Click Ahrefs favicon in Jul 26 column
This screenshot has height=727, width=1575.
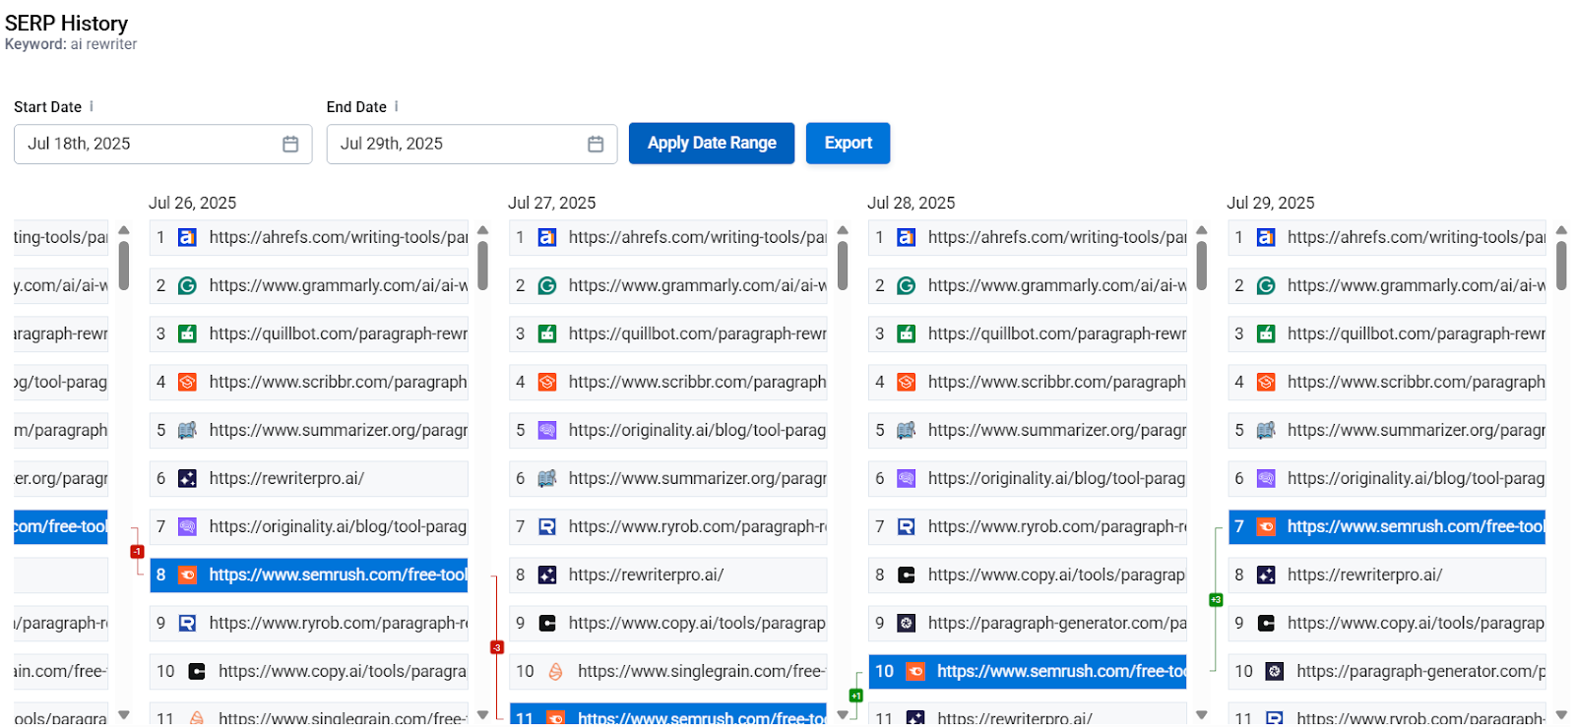coord(187,237)
